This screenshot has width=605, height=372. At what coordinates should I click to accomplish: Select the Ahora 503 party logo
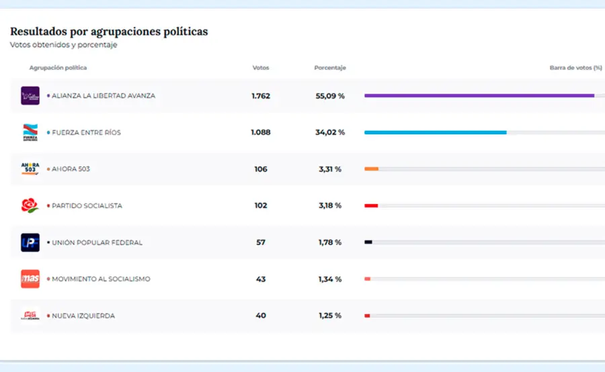30,169
